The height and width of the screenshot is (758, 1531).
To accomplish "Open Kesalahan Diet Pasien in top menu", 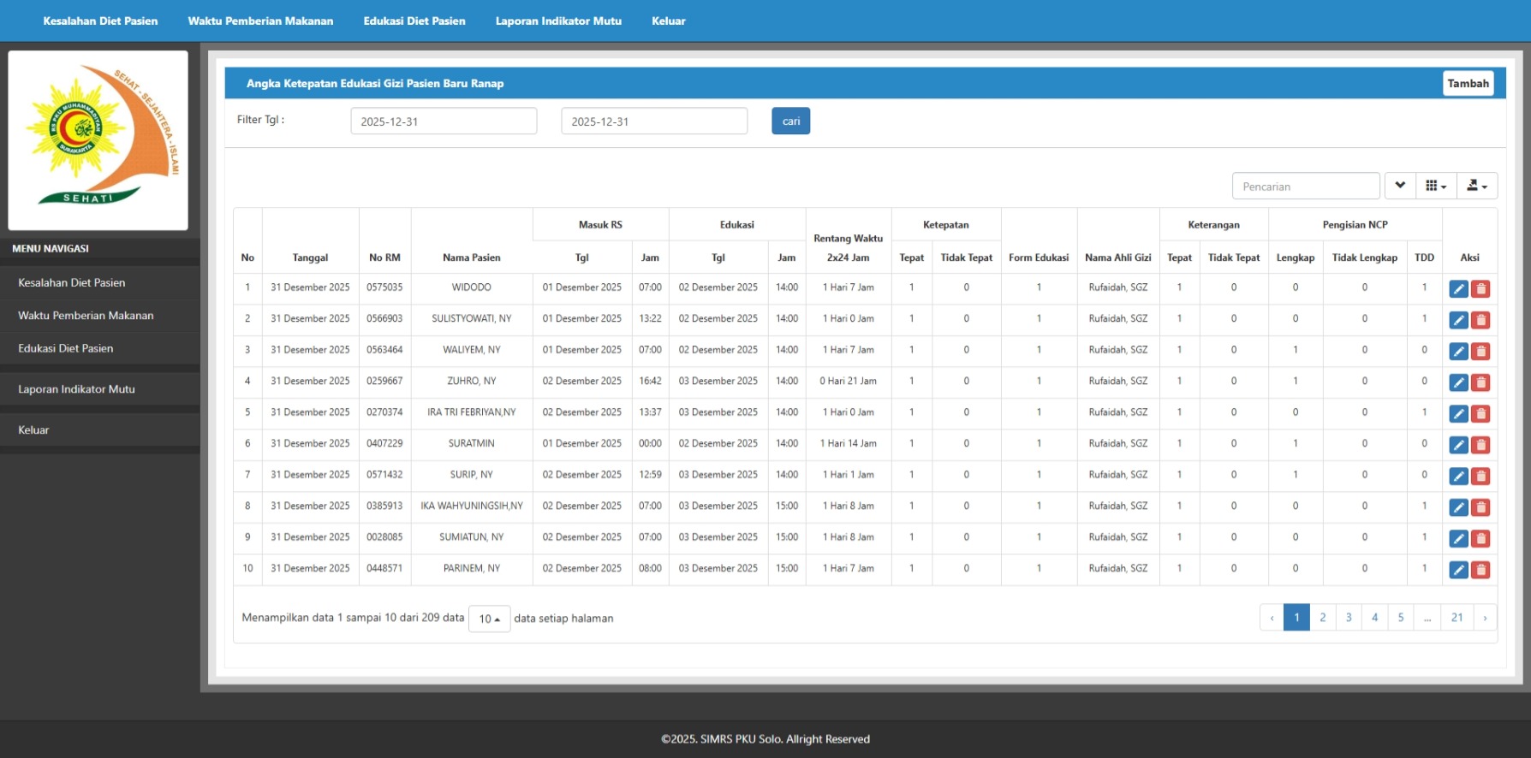I will [x=100, y=21].
